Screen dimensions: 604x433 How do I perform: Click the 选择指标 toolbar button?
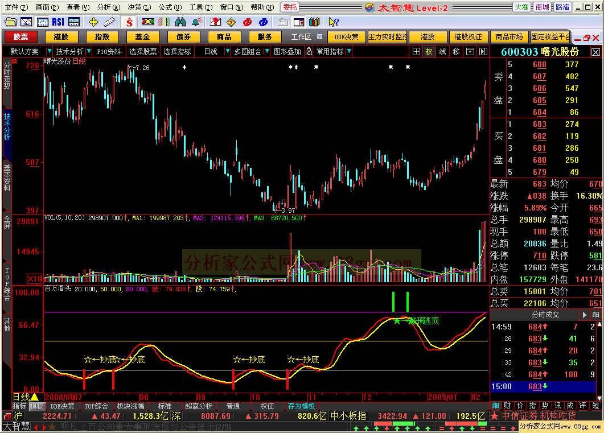(177, 52)
